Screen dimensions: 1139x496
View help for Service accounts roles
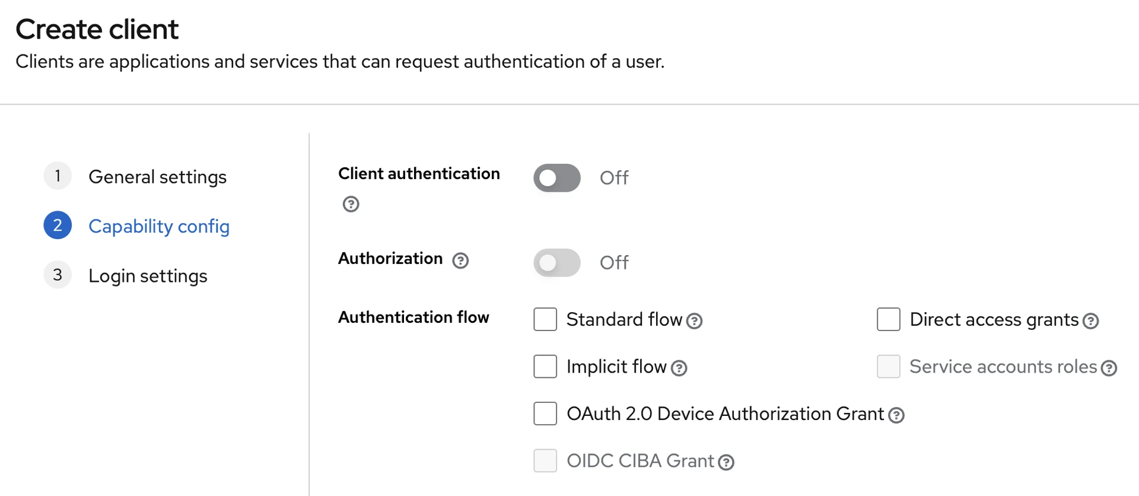point(1109,368)
